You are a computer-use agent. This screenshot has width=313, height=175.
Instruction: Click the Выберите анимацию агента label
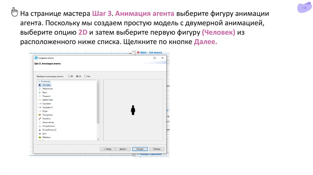[50, 77]
